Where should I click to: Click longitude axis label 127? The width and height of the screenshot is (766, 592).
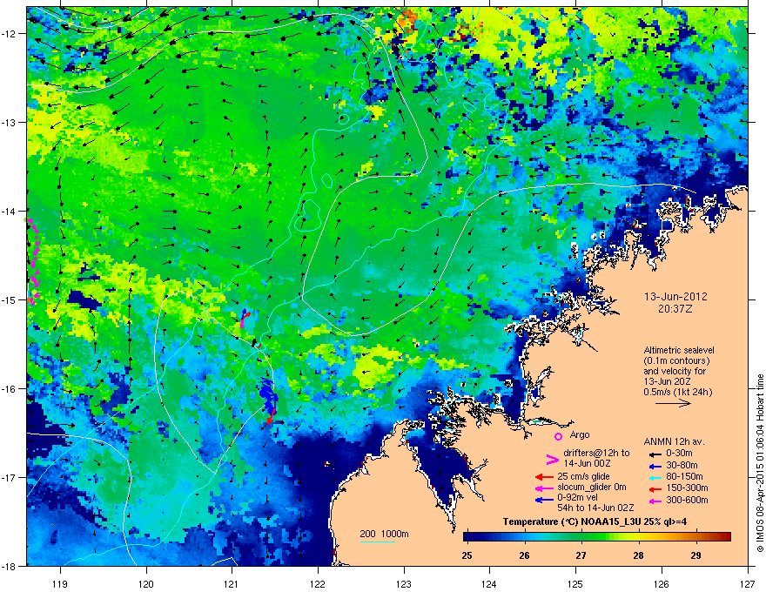click(x=748, y=583)
